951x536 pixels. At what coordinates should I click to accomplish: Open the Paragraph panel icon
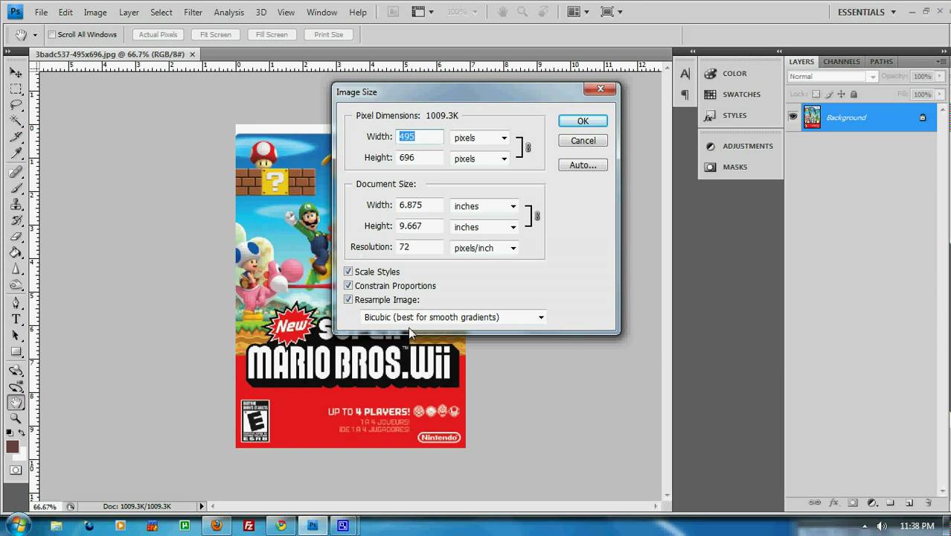pos(685,95)
